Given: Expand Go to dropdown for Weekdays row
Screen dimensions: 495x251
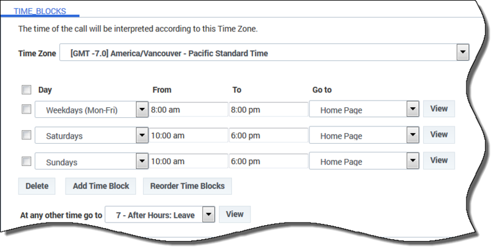Looking at the screenshot, I should (364, 109).
